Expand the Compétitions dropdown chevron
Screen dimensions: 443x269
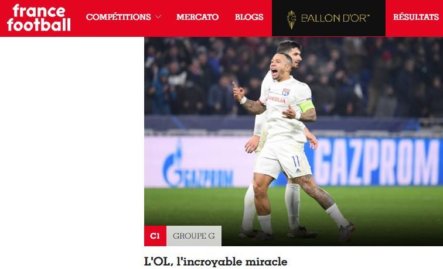click(158, 17)
